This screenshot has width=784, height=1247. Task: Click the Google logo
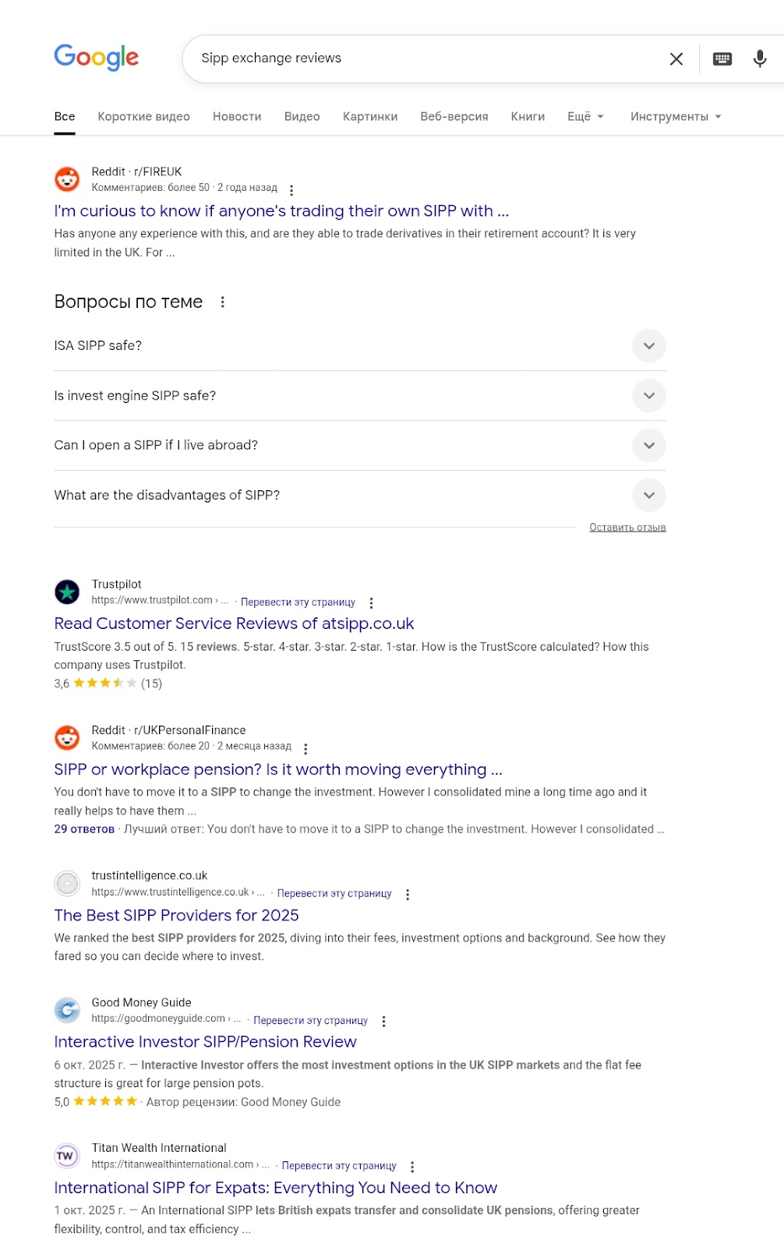[x=97, y=58]
